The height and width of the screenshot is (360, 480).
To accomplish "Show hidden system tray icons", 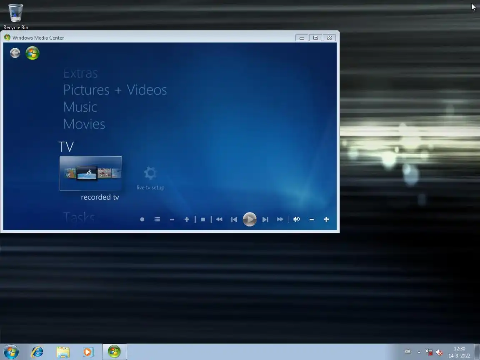I will pos(419,352).
